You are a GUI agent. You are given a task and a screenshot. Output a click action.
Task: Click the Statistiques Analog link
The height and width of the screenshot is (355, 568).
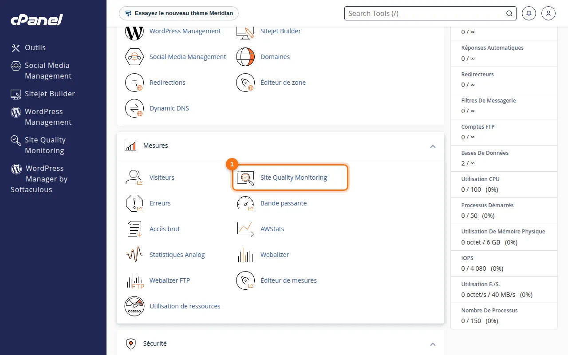point(177,255)
